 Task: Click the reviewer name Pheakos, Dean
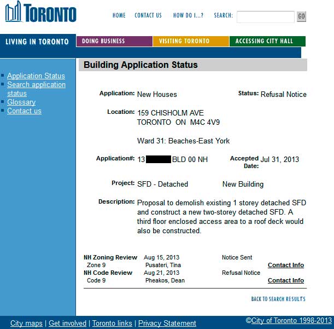(x=165, y=280)
